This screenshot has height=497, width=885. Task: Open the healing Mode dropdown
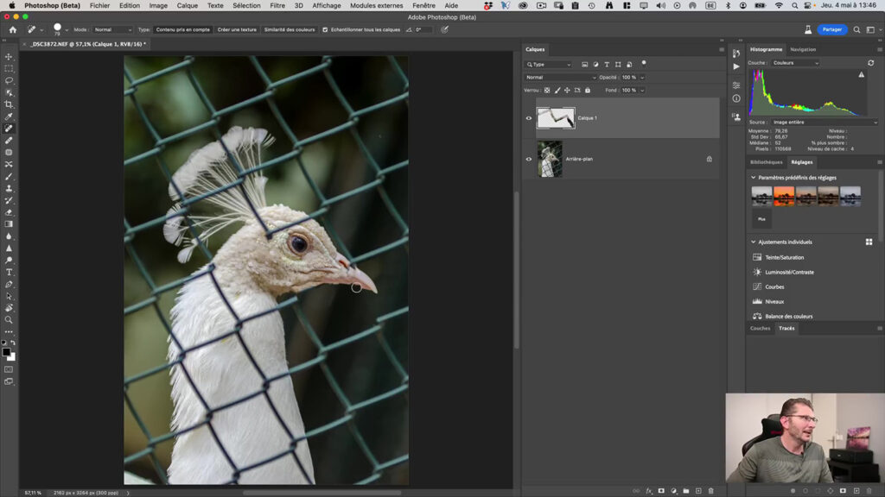click(x=111, y=30)
